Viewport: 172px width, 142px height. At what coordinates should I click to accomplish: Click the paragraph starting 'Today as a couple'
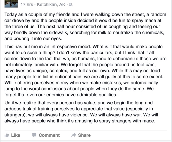click(85, 27)
